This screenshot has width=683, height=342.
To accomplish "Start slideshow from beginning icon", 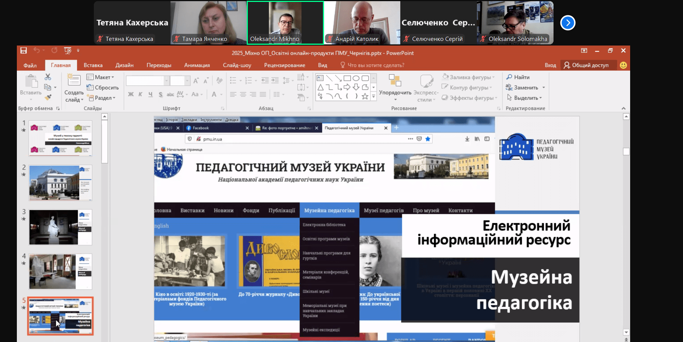I will click(68, 50).
